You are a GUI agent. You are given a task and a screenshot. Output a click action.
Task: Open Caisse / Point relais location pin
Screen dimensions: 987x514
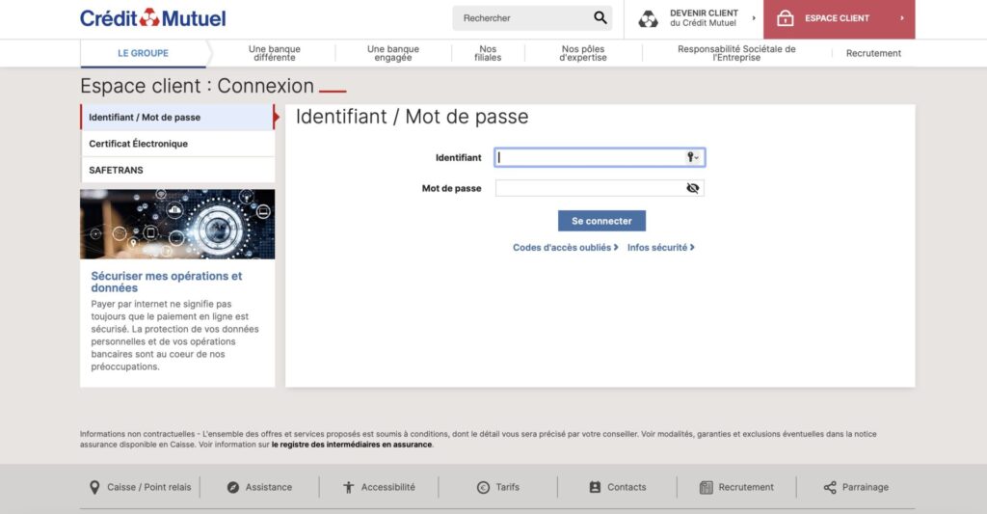94,487
